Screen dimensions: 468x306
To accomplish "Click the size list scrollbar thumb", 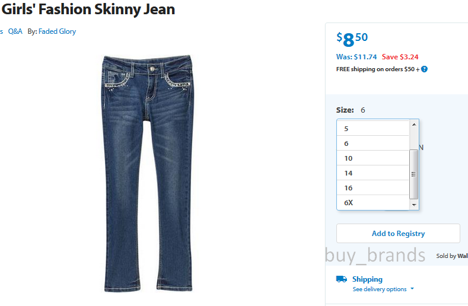I will tap(413, 174).
